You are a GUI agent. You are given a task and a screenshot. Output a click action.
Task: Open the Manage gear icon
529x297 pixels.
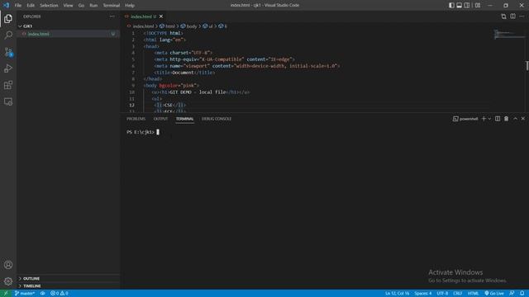(8, 281)
